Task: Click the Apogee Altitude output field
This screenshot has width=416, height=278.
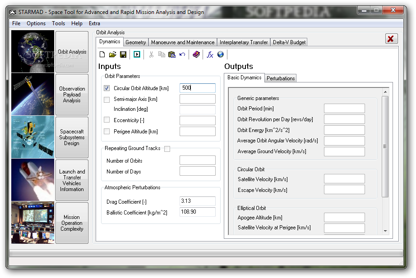Action: point(344,217)
